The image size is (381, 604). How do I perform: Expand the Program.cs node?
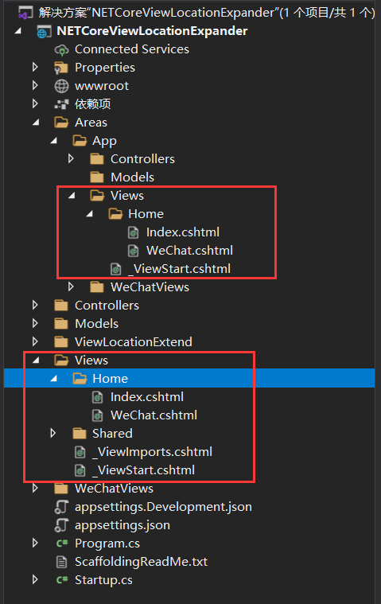[35, 544]
